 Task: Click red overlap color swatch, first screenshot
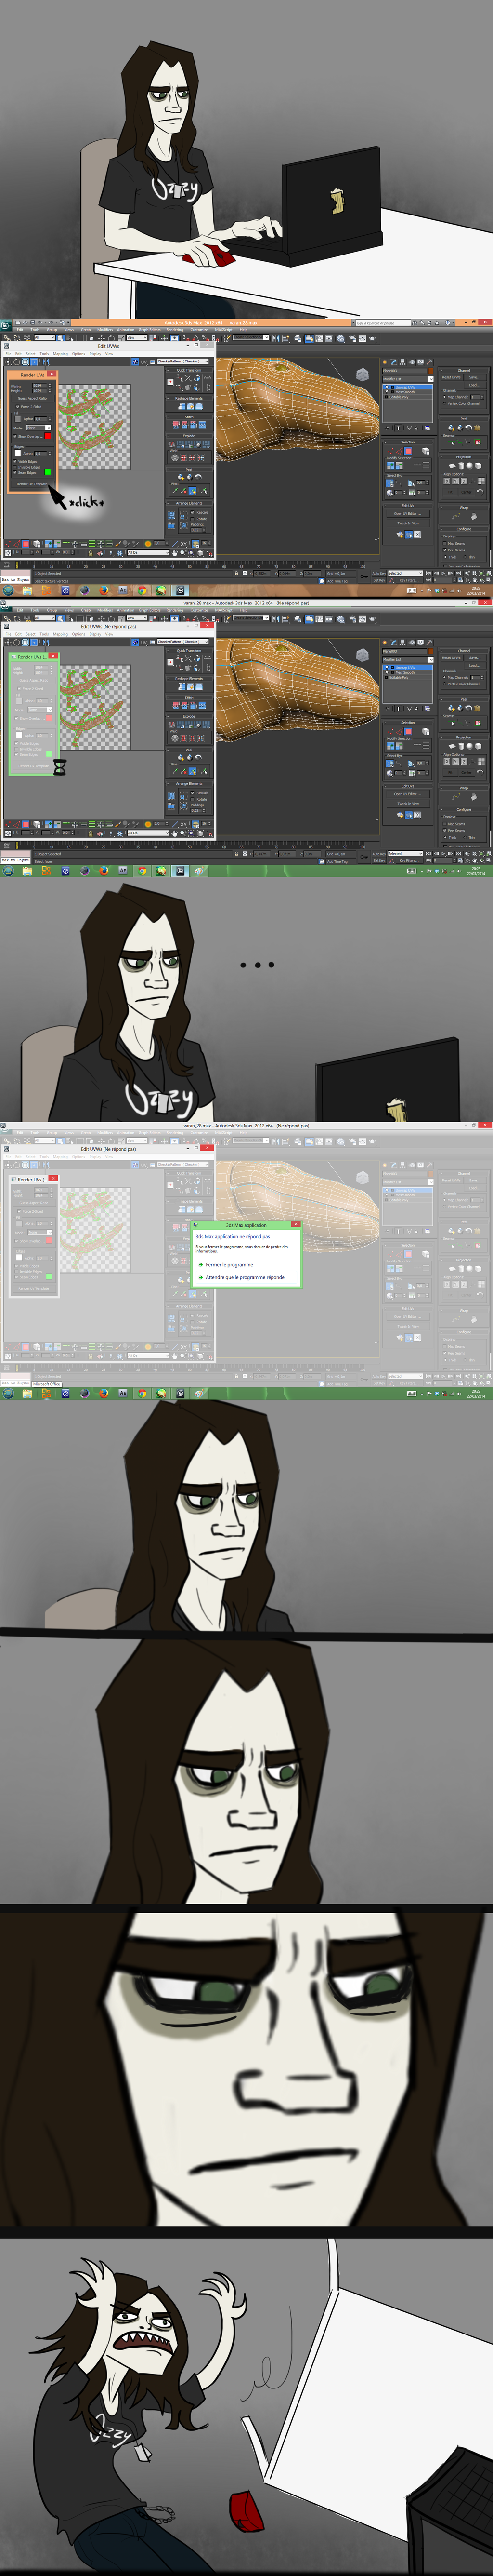pyautogui.click(x=48, y=436)
